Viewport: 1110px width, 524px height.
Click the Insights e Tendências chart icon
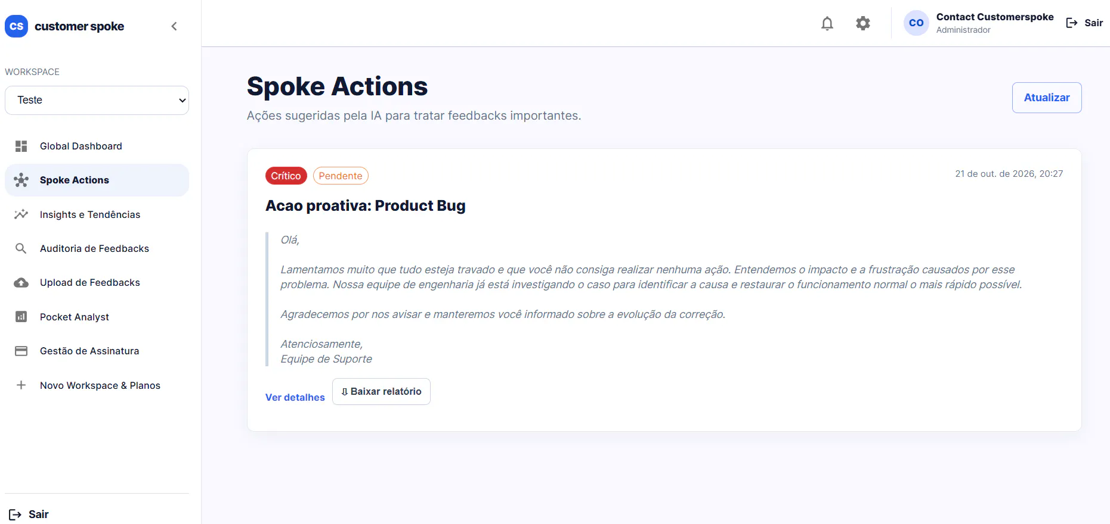pos(21,214)
